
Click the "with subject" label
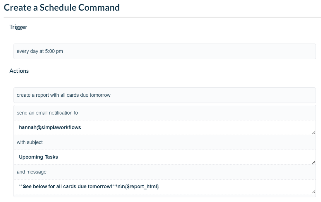point(30,142)
